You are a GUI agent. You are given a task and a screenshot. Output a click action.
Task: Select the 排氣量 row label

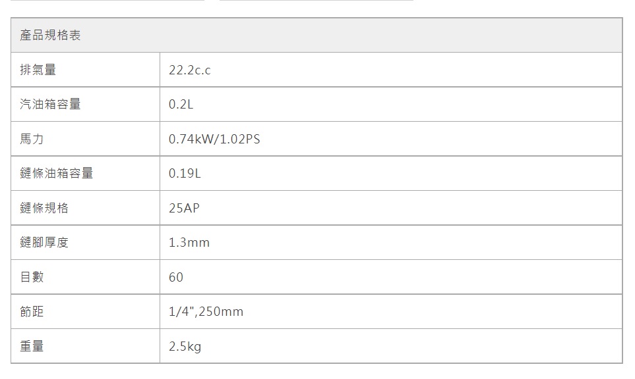pos(38,70)
